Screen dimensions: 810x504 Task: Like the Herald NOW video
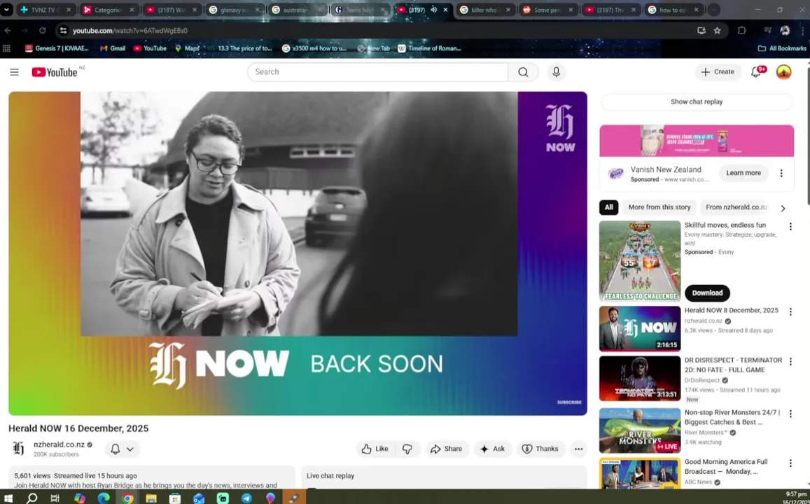tap(375, 449)
